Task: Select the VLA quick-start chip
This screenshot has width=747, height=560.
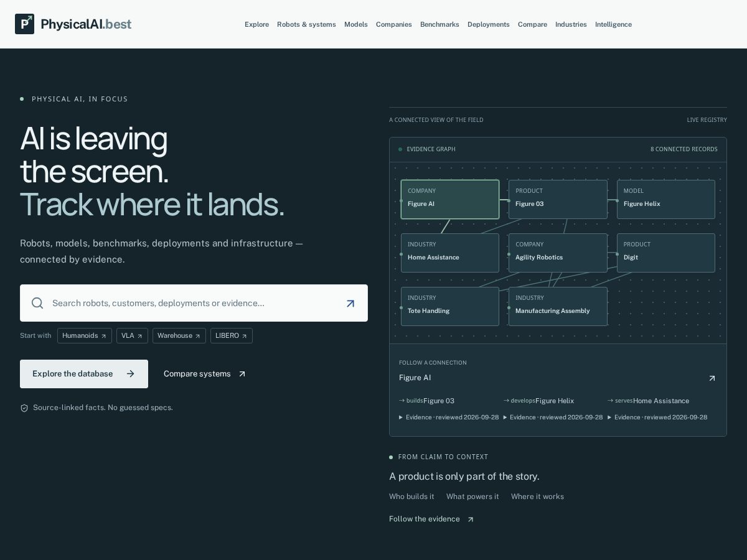Action: (x=132, y=336)
